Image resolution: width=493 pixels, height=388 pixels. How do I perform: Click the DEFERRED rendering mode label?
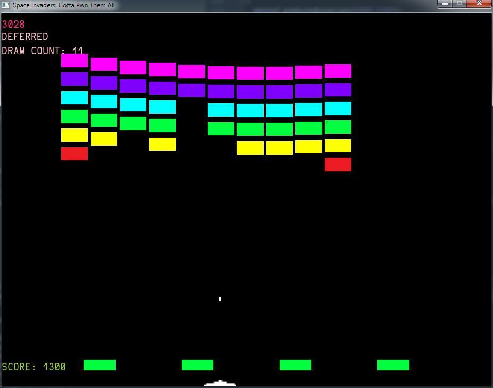click(x=25, y=36)
